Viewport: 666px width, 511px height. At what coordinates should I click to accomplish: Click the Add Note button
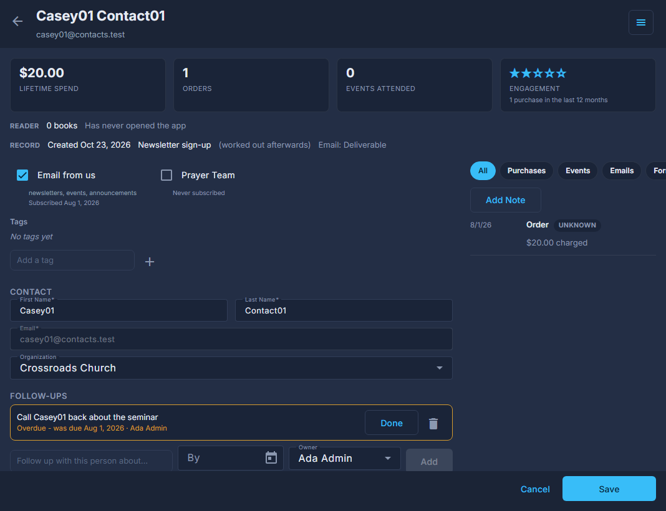506,200
